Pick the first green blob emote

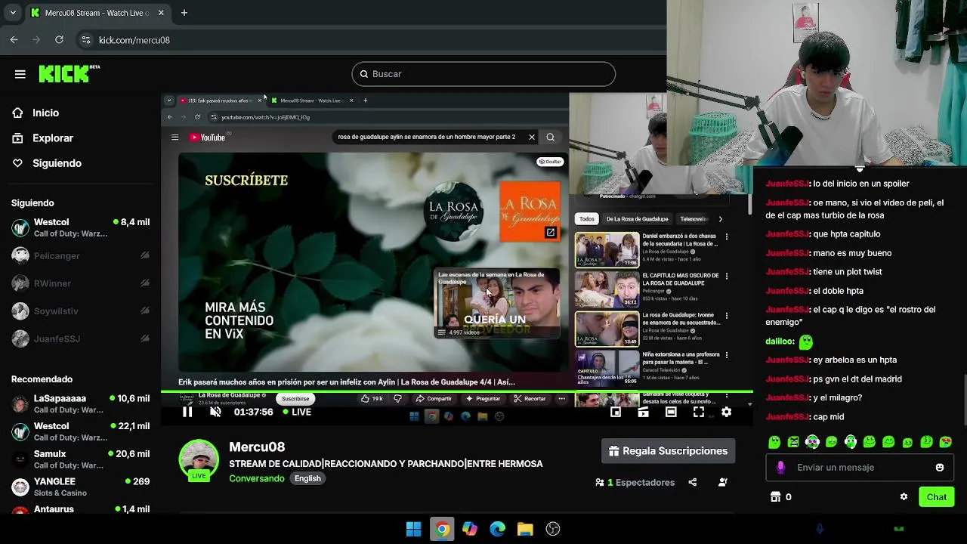point(774,442)
